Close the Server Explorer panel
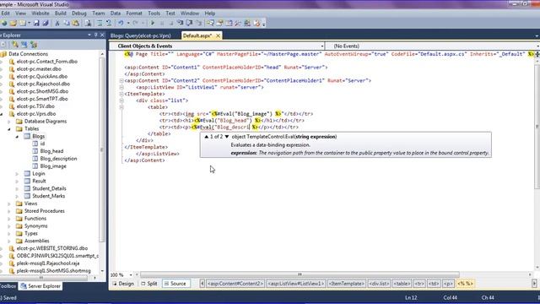 click(x=102, y=35)
